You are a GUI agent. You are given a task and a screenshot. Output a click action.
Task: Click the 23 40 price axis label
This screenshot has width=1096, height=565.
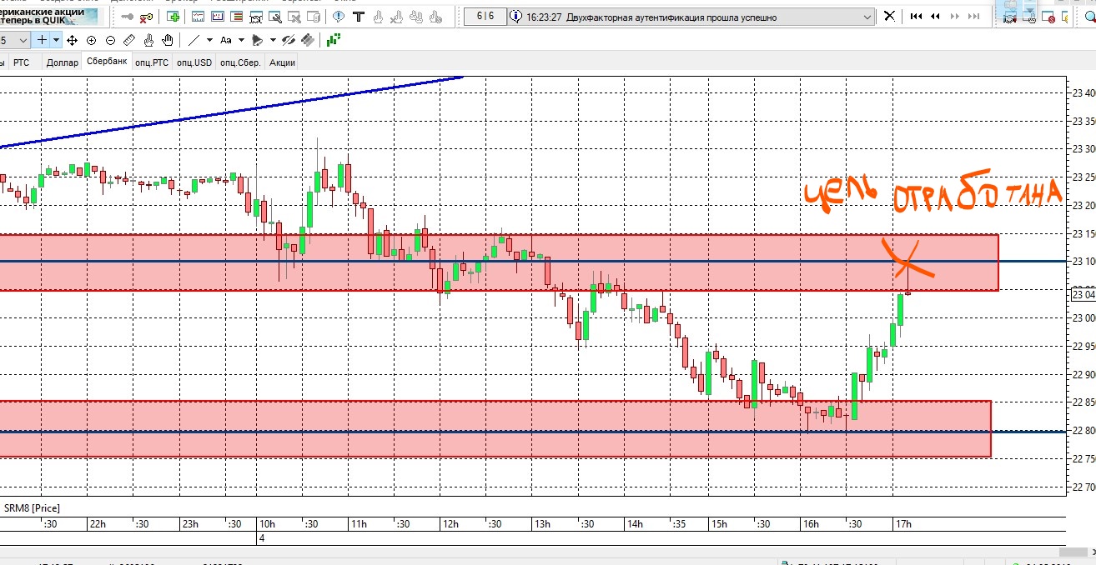coord(1083,92)
